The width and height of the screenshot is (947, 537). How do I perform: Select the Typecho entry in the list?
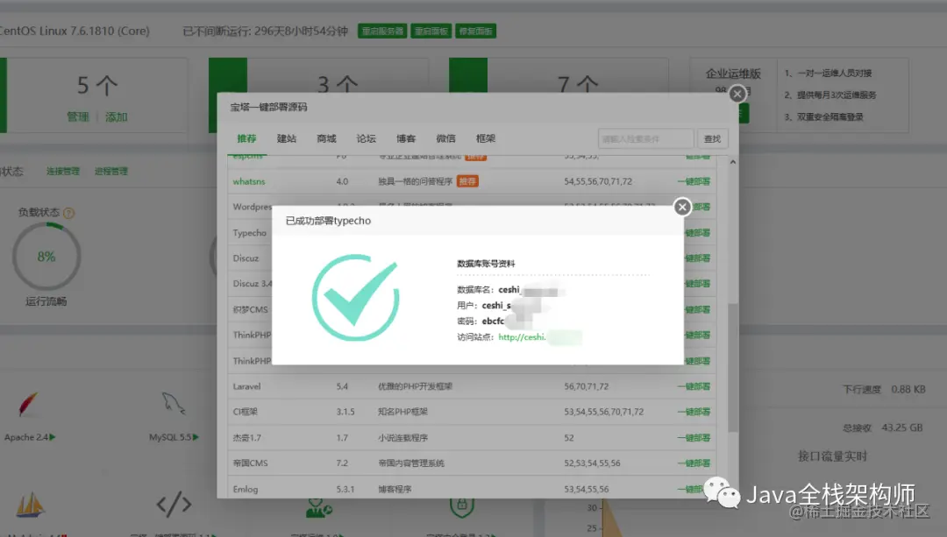click(249, 232)
